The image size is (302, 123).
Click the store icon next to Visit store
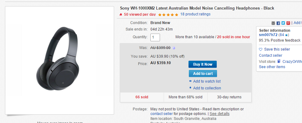click(279, 62)
